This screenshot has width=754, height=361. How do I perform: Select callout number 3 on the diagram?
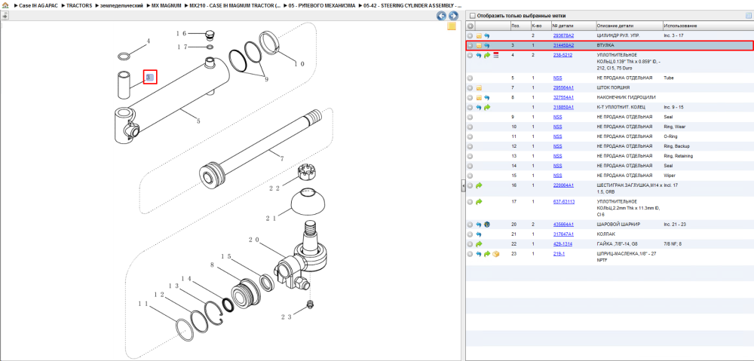[x=150, y=77]
